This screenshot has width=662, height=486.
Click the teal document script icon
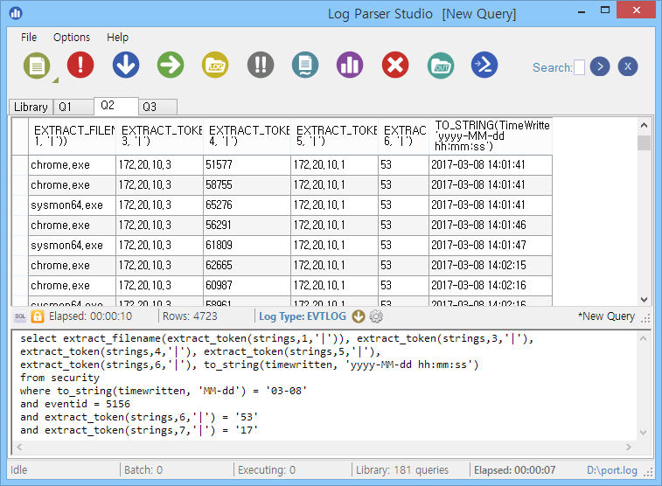pos(305,65)
